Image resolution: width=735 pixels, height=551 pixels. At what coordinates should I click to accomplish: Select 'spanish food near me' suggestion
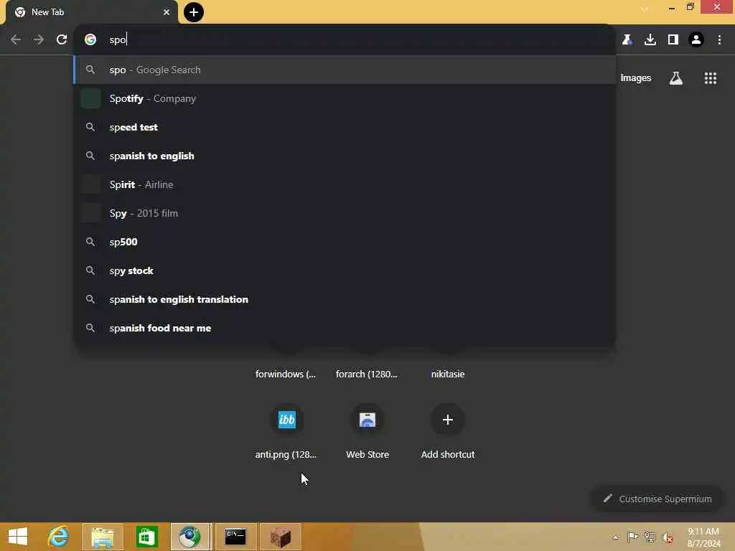tap(345, 328)
